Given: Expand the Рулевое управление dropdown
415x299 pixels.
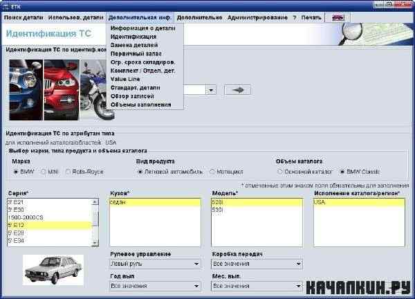Looking at the screenshot, I should [196, 264].
